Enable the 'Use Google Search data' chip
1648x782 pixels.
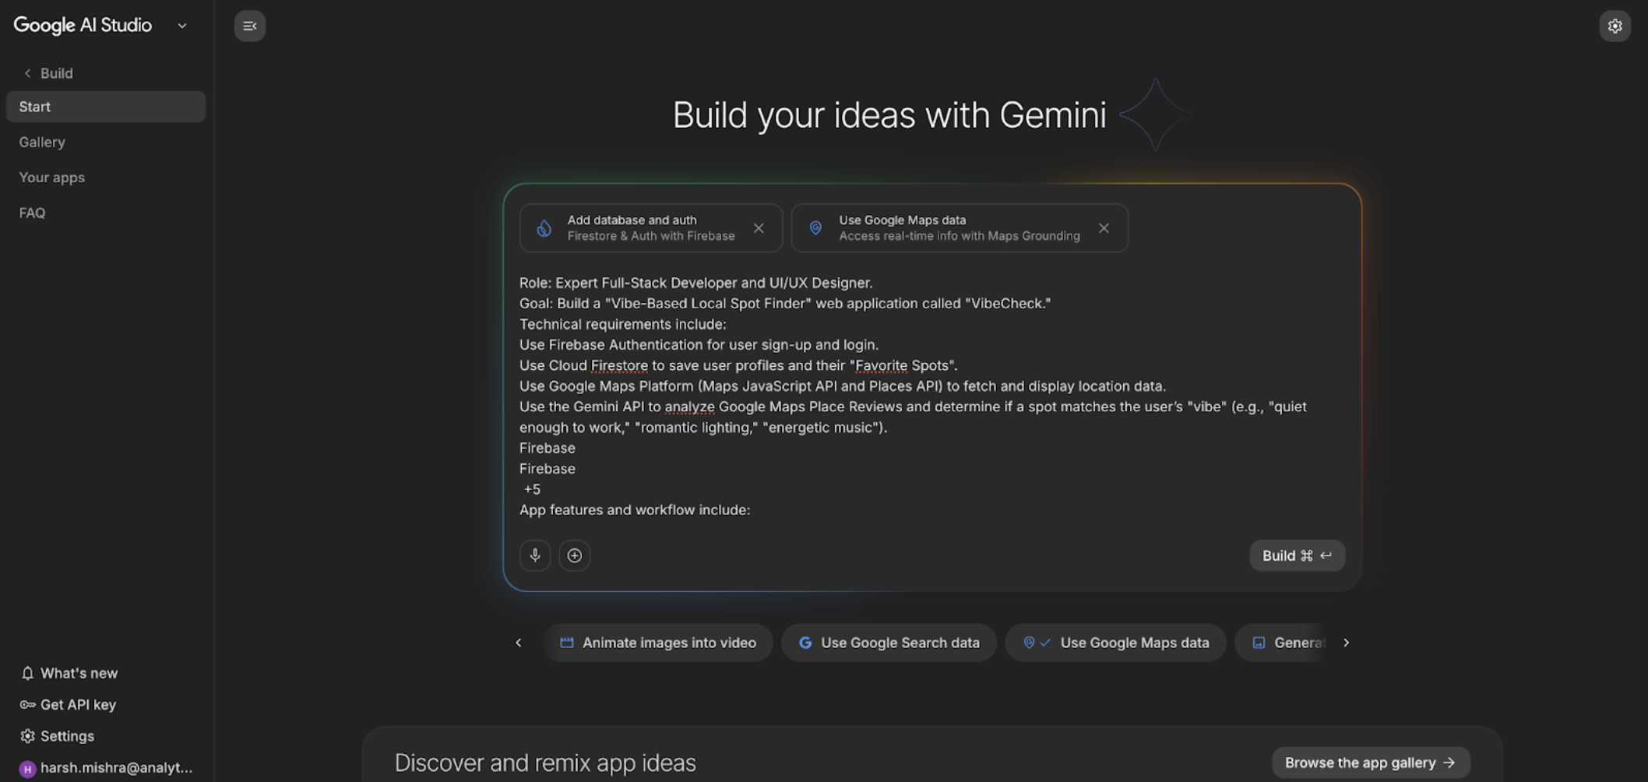pos(889,643)
